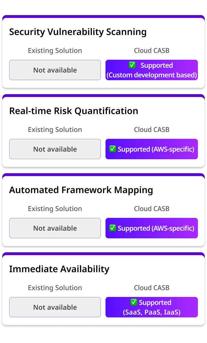Click checkmark icon in Real-time Risk Quantification card

pos(113,149)
